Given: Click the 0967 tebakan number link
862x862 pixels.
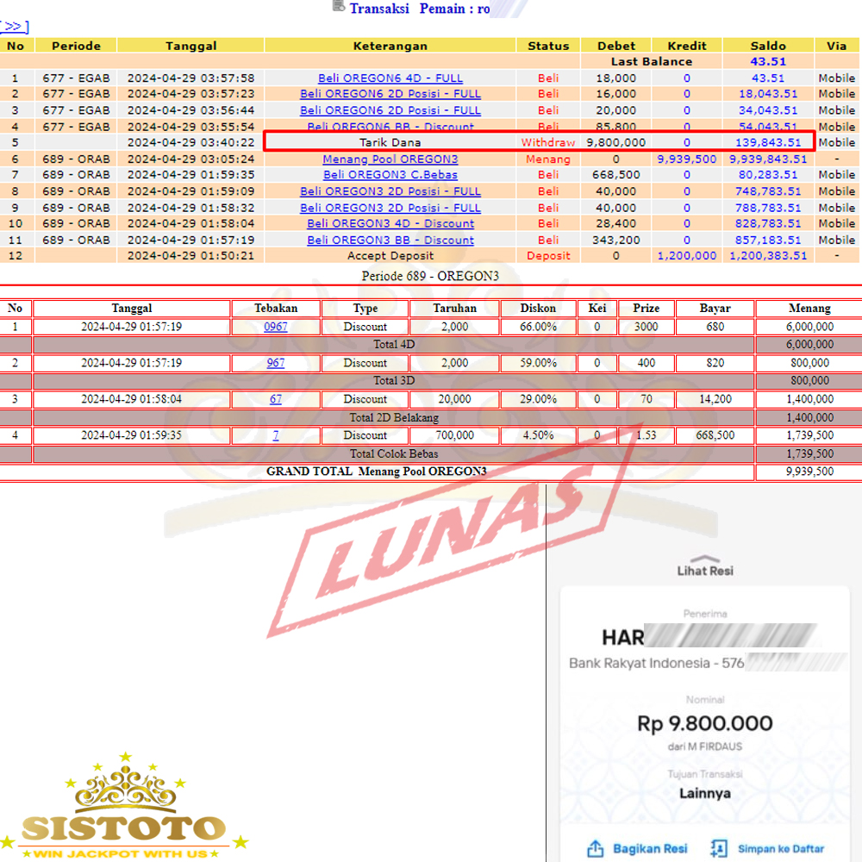Looking at the screenshot, I should click(x=275, y=327).
